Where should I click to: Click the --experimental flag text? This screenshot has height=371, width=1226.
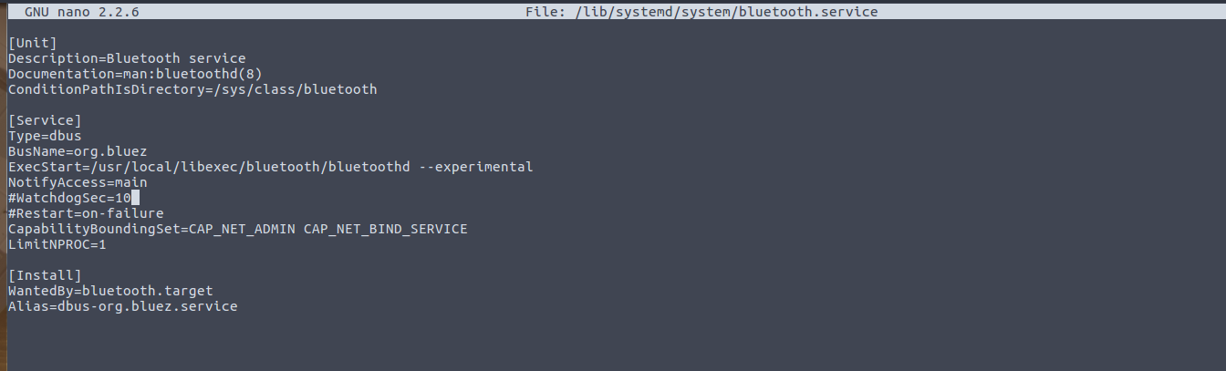pyautogui.click(x=476, y=167)
